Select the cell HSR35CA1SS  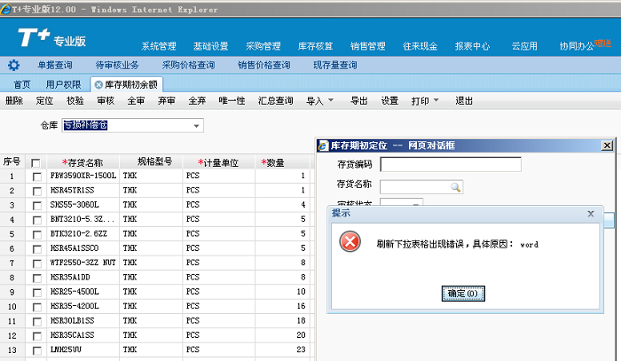pyautogui.click(x=83, y=335)
